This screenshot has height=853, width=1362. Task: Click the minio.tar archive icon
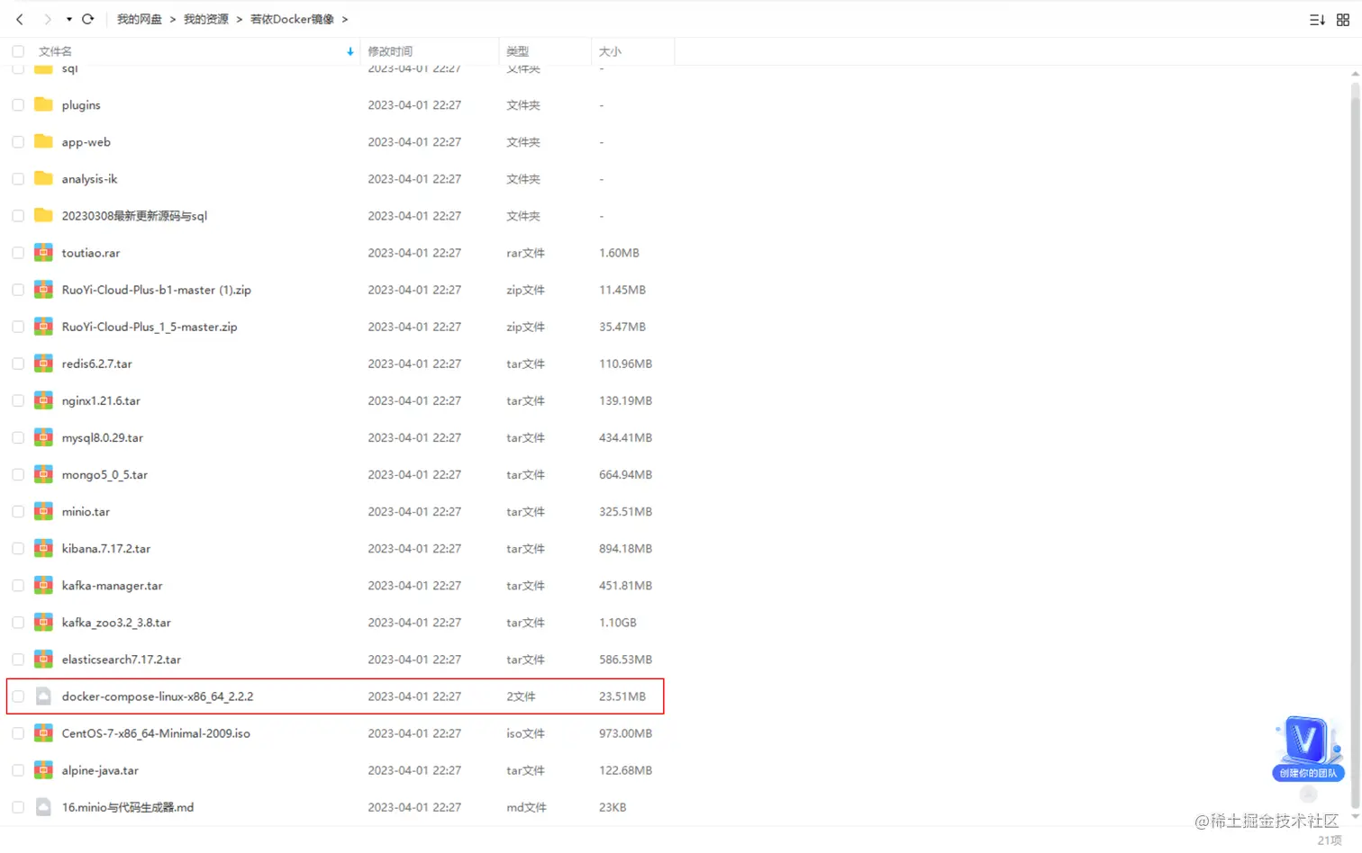point(43,511)
